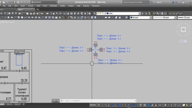Select the Rectangle draw tool
This screenshot has width=192, height=108.
(12, 17)
